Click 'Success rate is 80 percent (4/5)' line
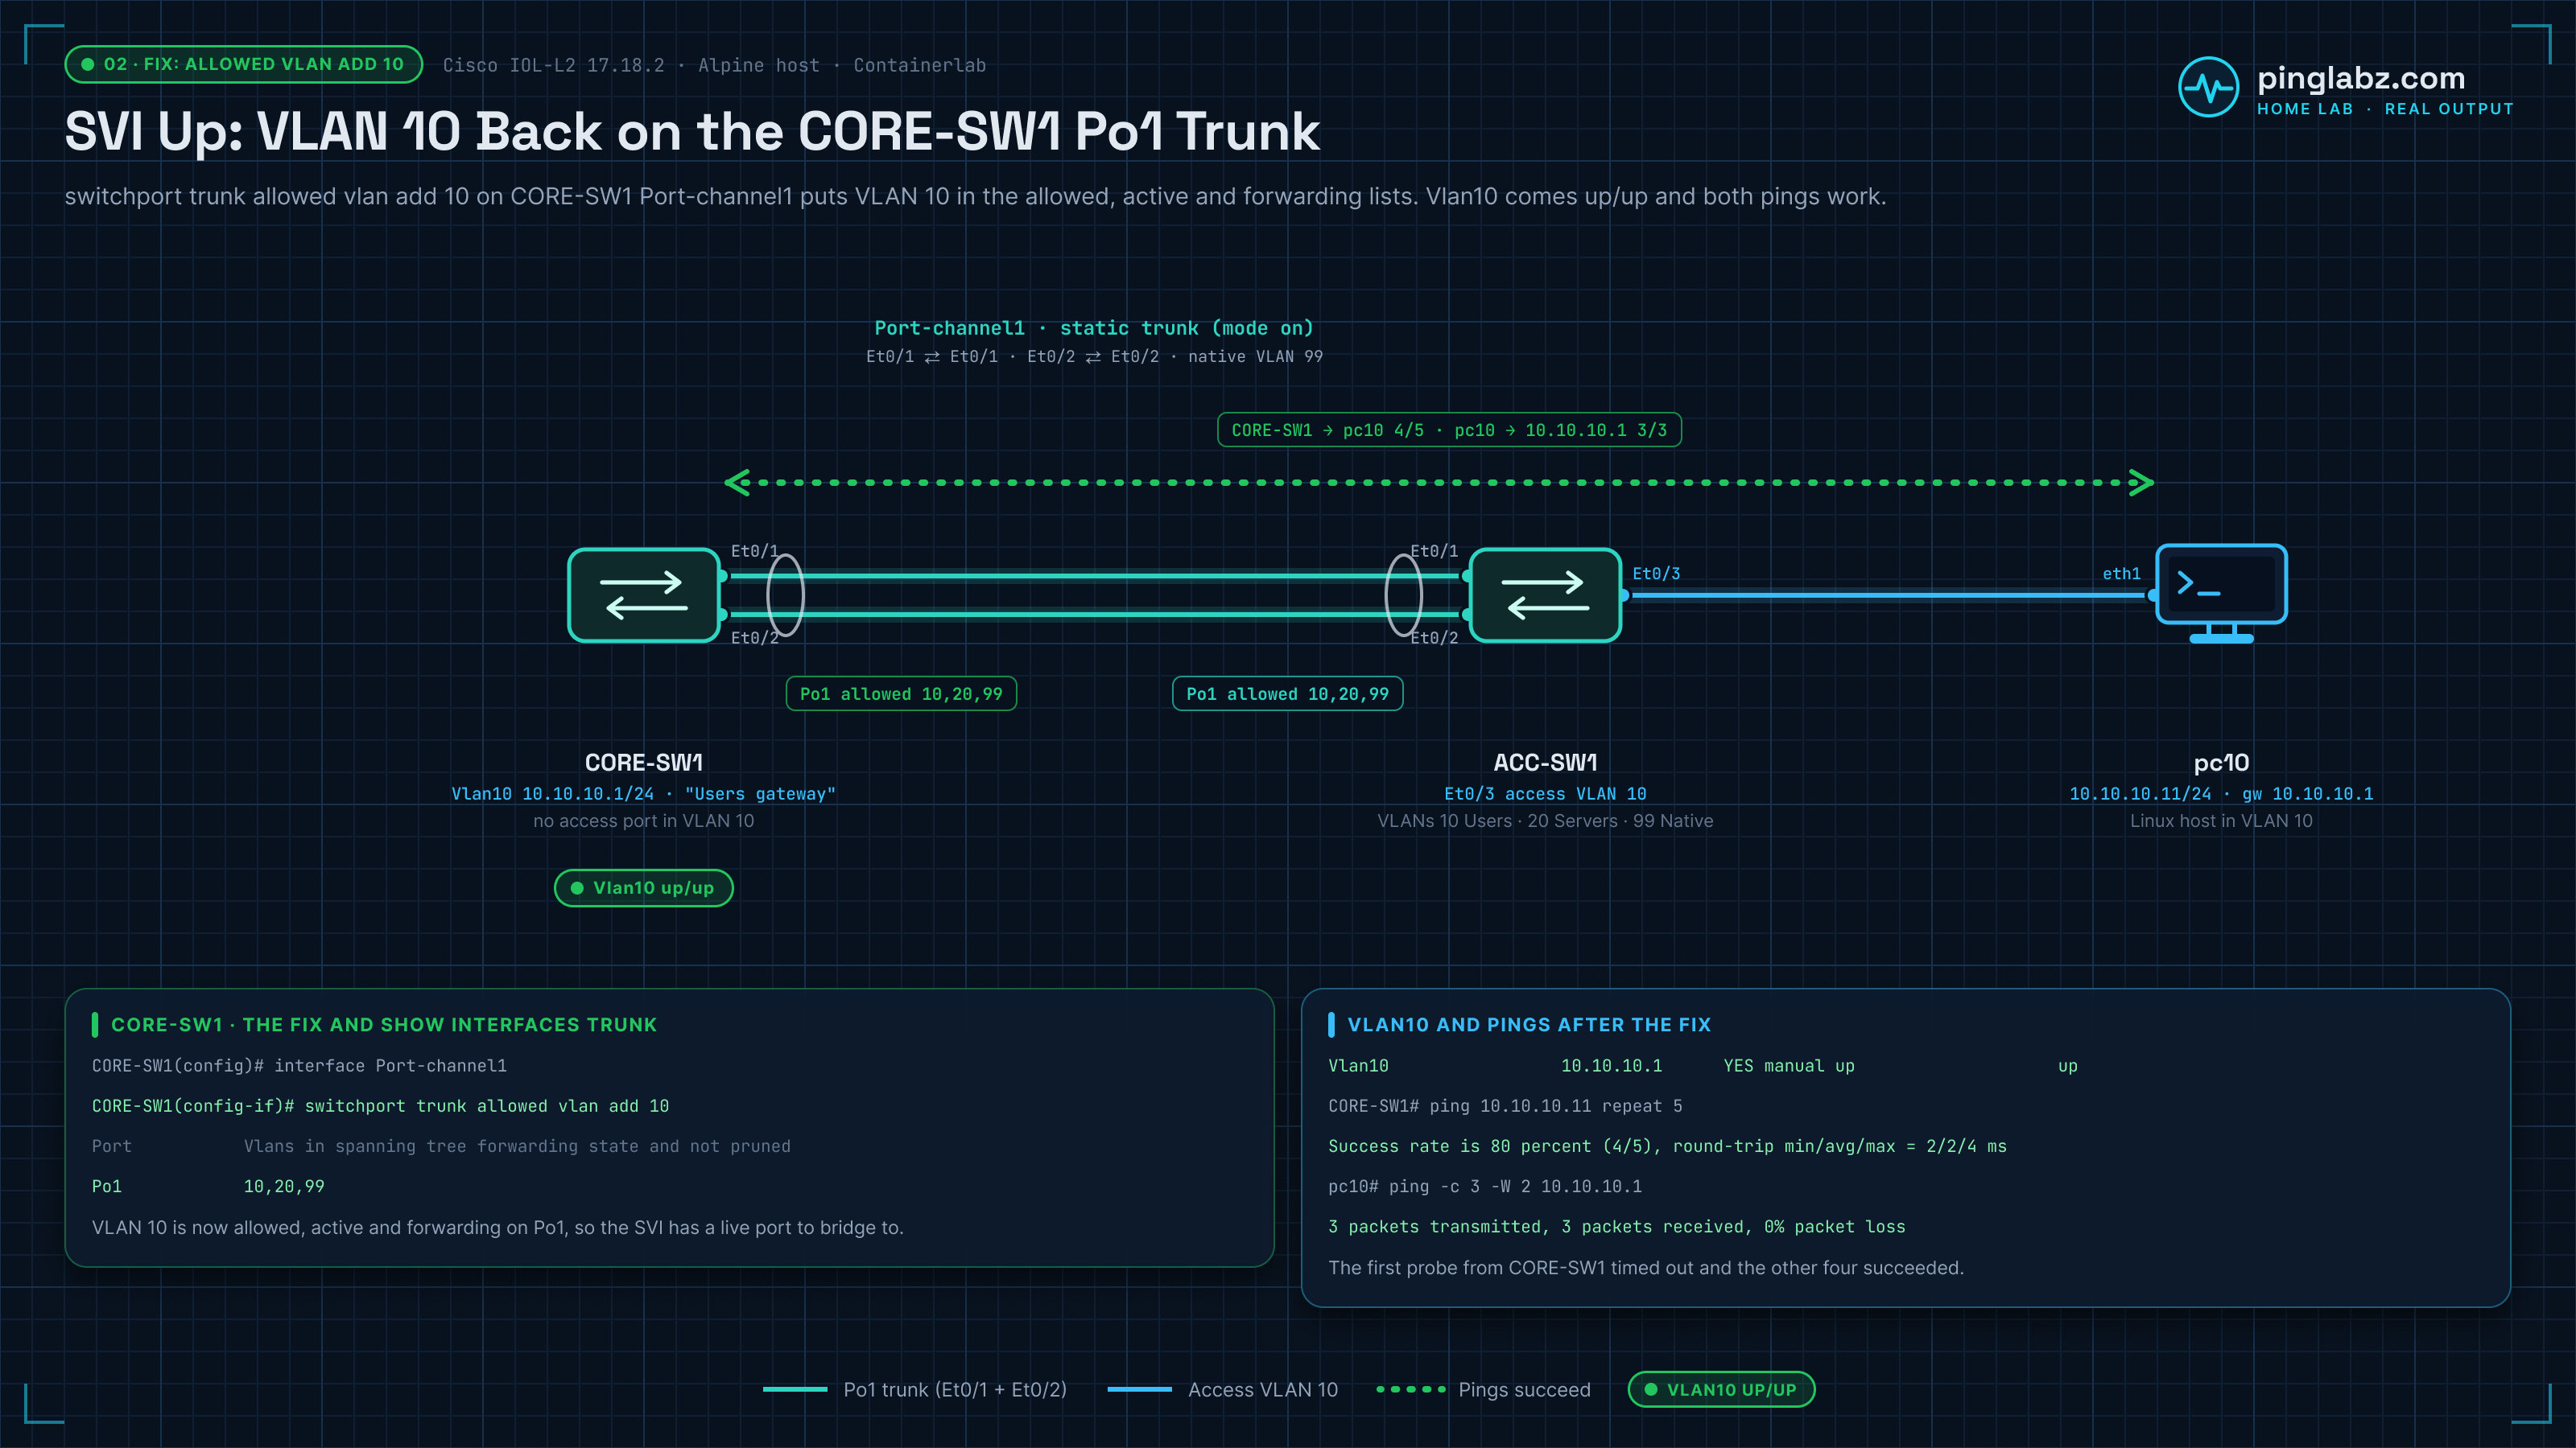Viewport: 2576px width, 1448px height. tap(1667, 1146)
